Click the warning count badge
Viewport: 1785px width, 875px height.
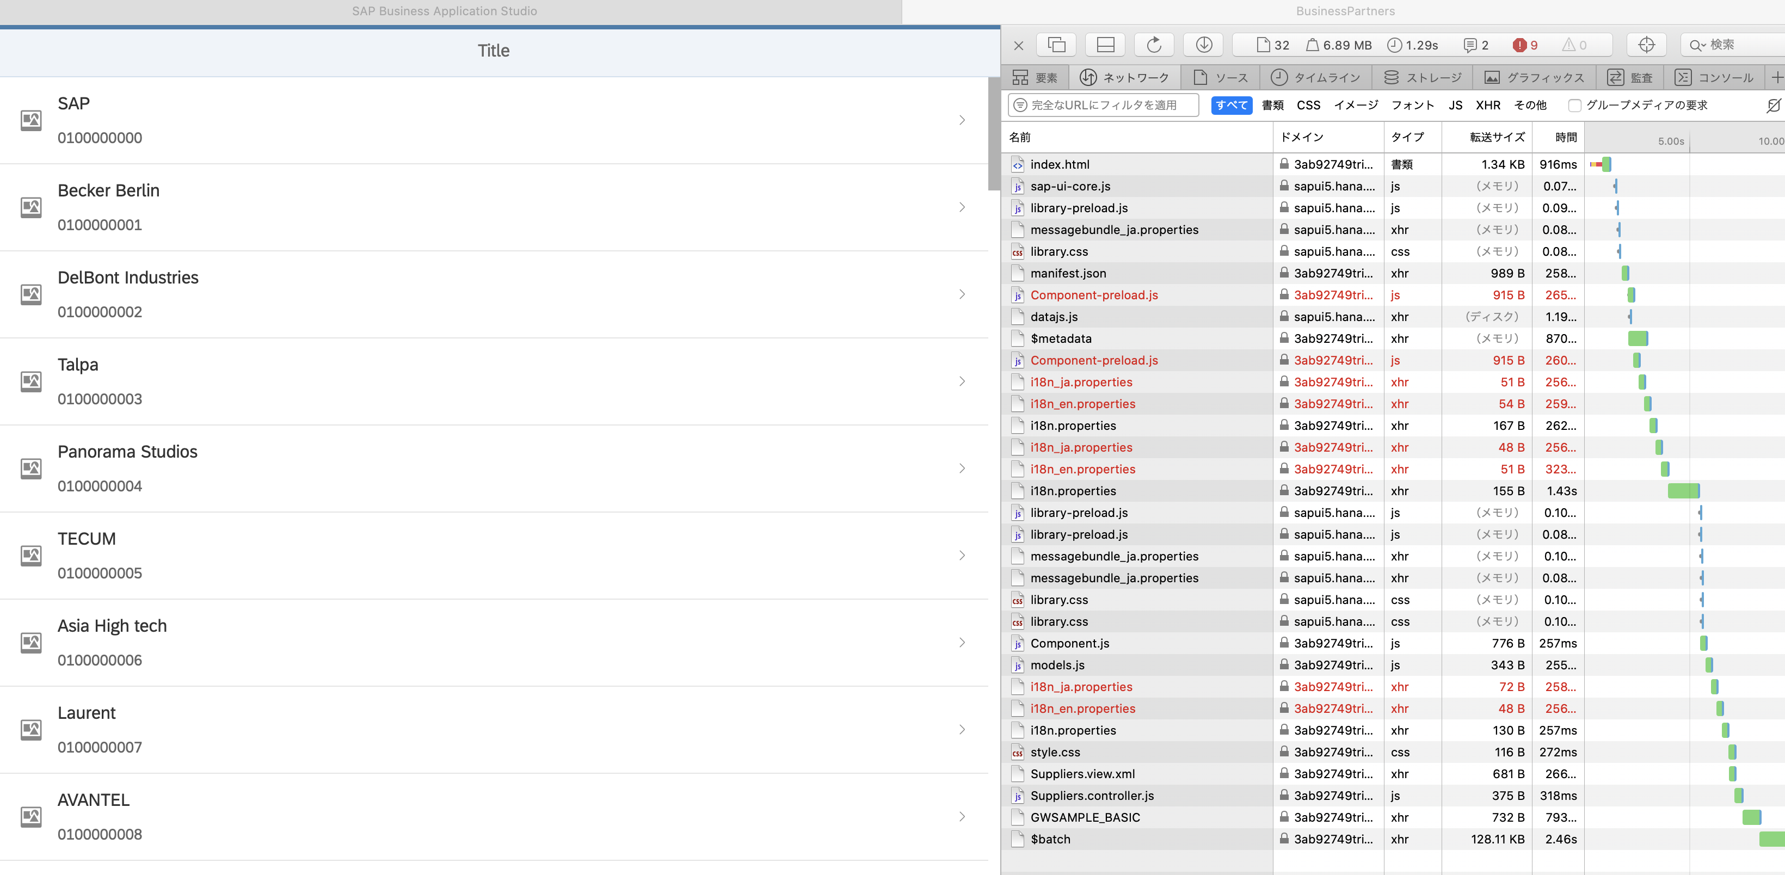[x=1574, y=44]
